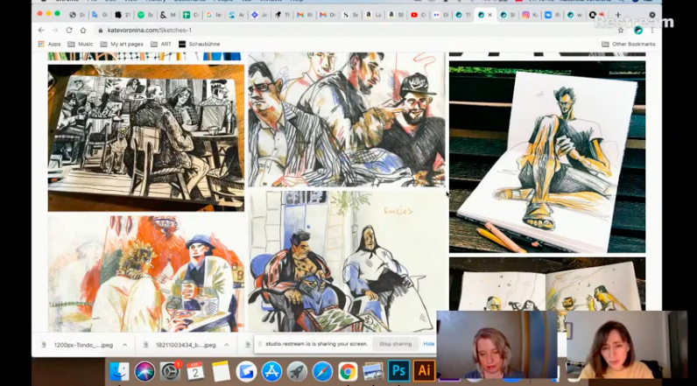
Task: Hide the screen sharing notification bar
Action: [429, 344]
